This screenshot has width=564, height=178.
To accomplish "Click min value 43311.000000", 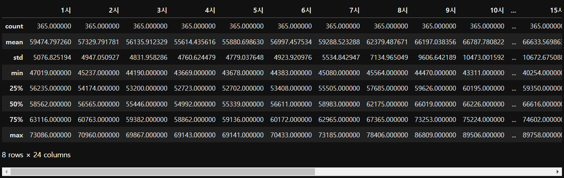I will click(x=483, y=73).
